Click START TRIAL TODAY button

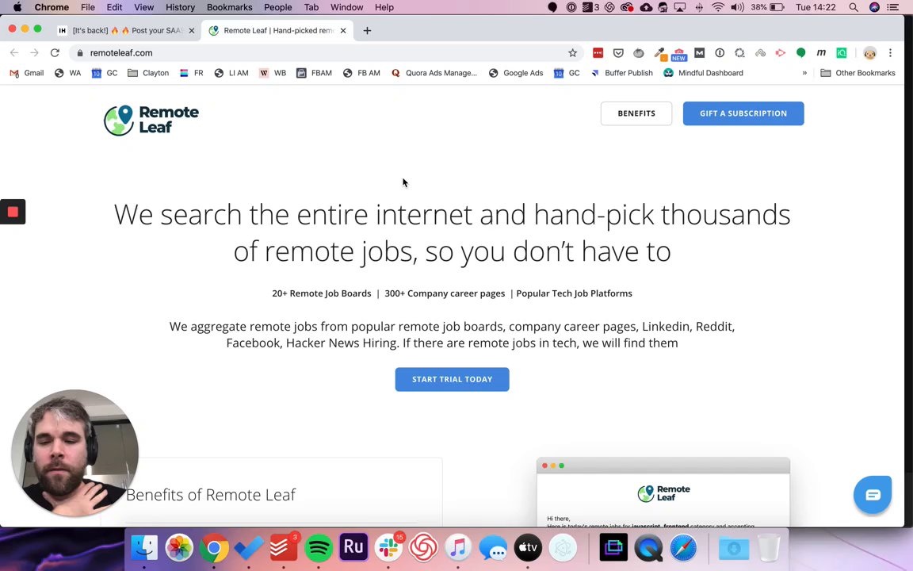(x=453, y=379)
